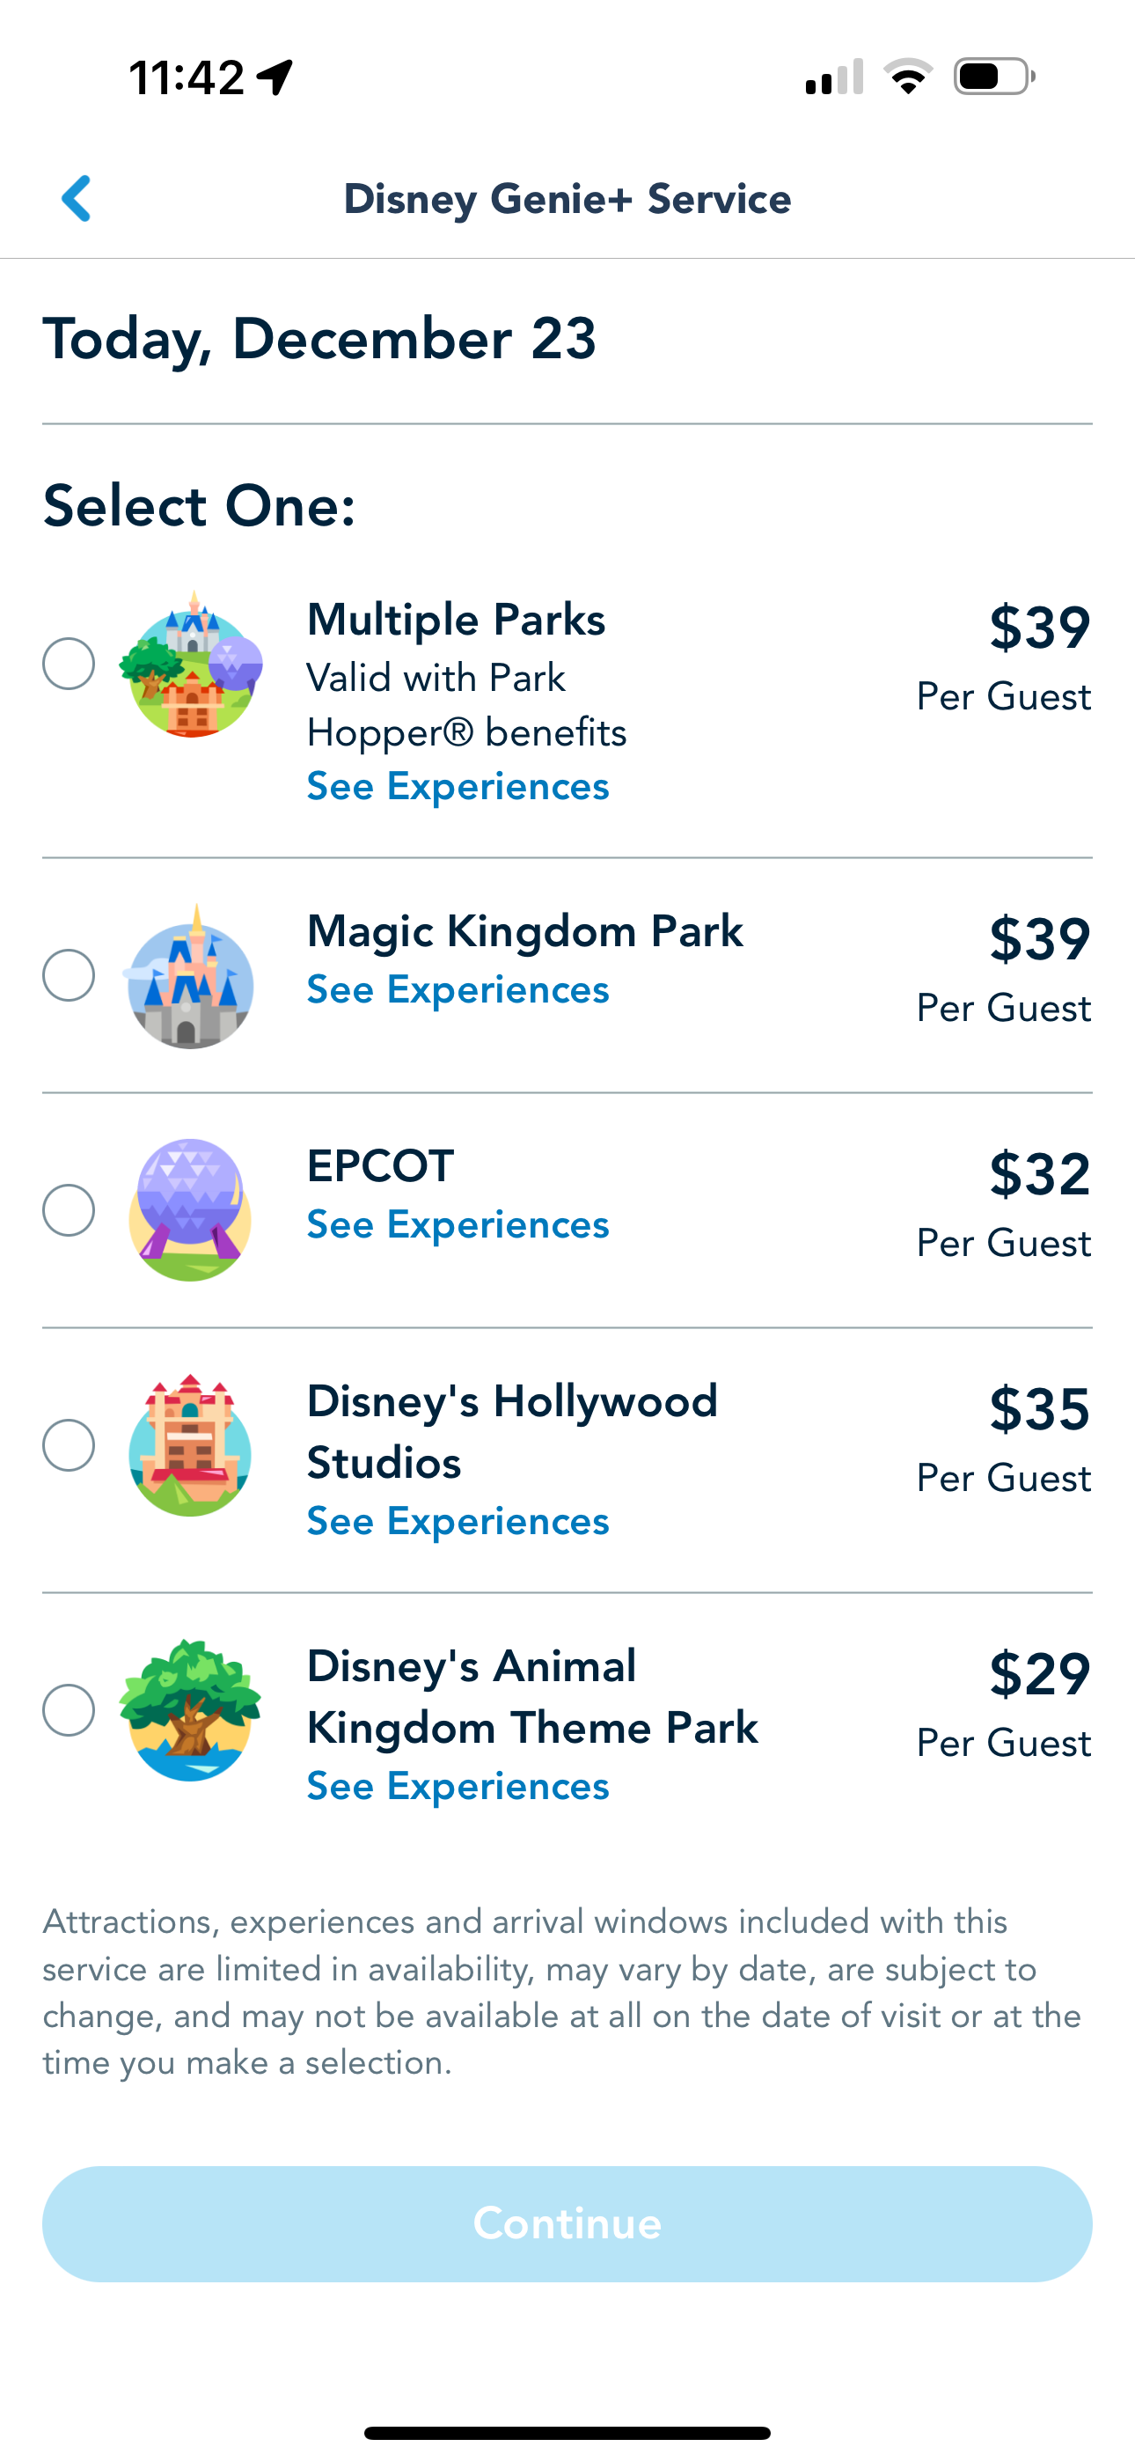Viewport: 1135px width, 2461px height.
Task: Tap the Animal Kingdom tree icon
Action: (x=191, y=1710)
